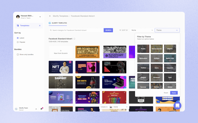Screen dimensions: 198x123
Task: Expand the Hassan Meh... account dropdown chevron
Action: click(x=40, y=17)
